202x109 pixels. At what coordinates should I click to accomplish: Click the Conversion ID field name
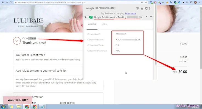[x=94, y=34]
